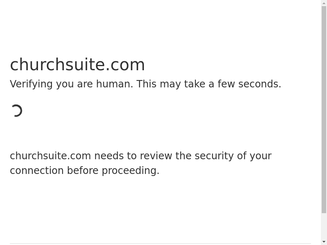Click "This may take" in the subtitle
Image resolution: width=327 pixels, height=245 pixels.
[x=171, y=84]
